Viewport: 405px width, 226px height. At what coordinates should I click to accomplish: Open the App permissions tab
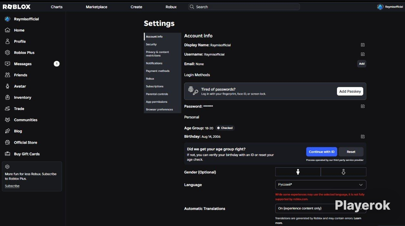pyautogui.click(x=162, y=102)
